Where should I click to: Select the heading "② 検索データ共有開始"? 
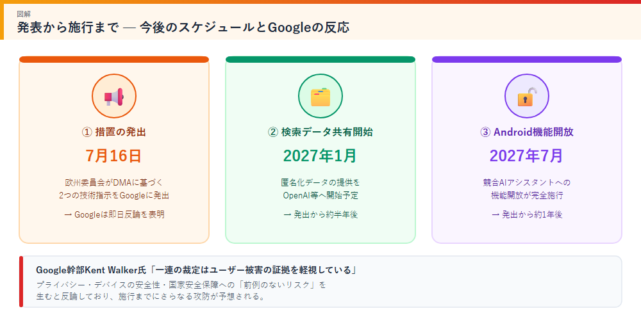[x=320, y=132]
